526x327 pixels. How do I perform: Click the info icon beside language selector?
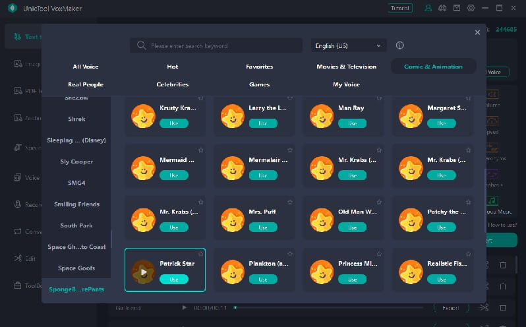(x=399, y=45)
